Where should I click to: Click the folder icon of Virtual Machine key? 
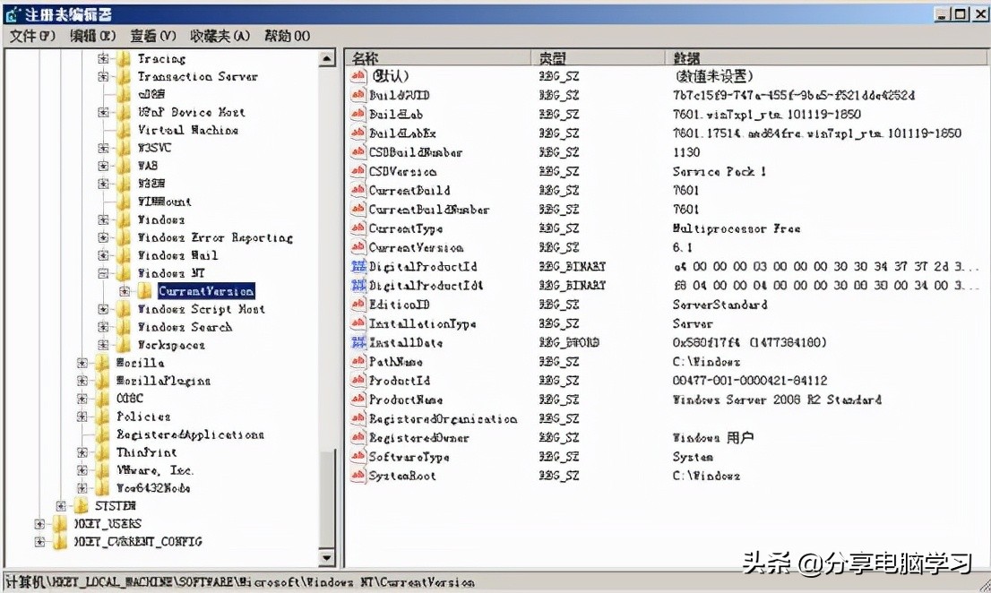(124, 130)
